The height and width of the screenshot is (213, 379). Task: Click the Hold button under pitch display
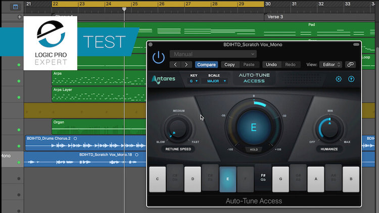(254, 150)
